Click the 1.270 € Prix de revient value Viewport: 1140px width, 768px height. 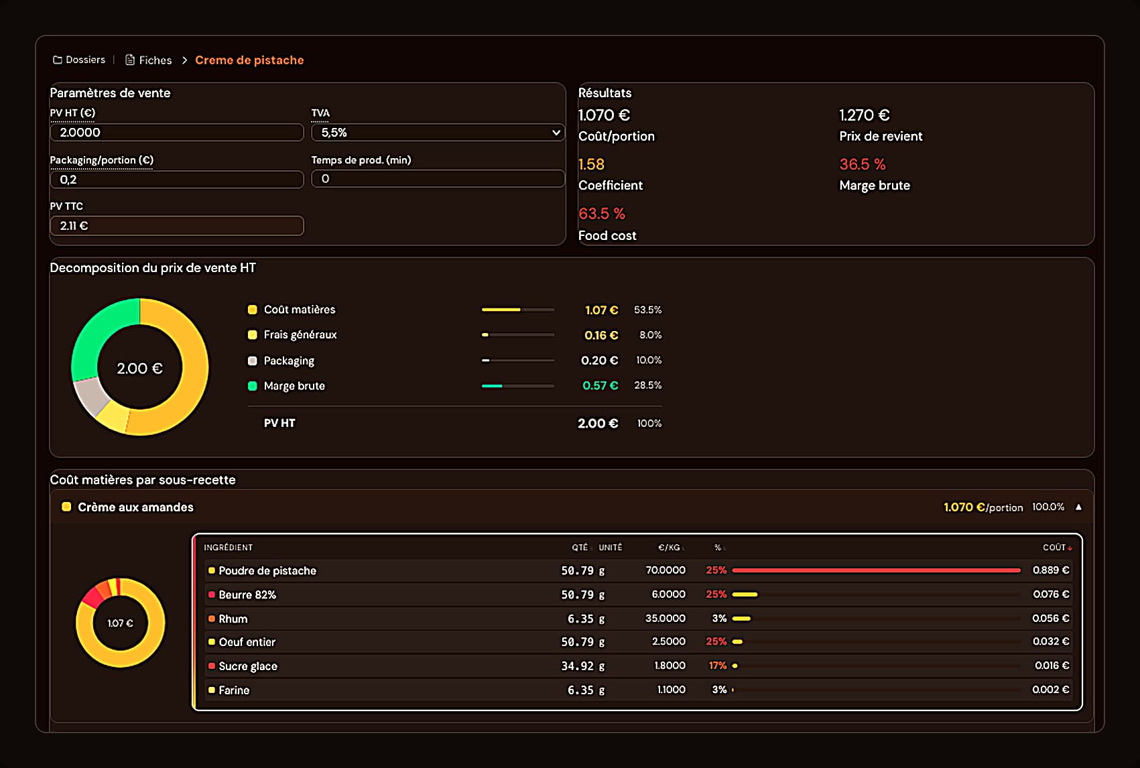pos(865,115)
